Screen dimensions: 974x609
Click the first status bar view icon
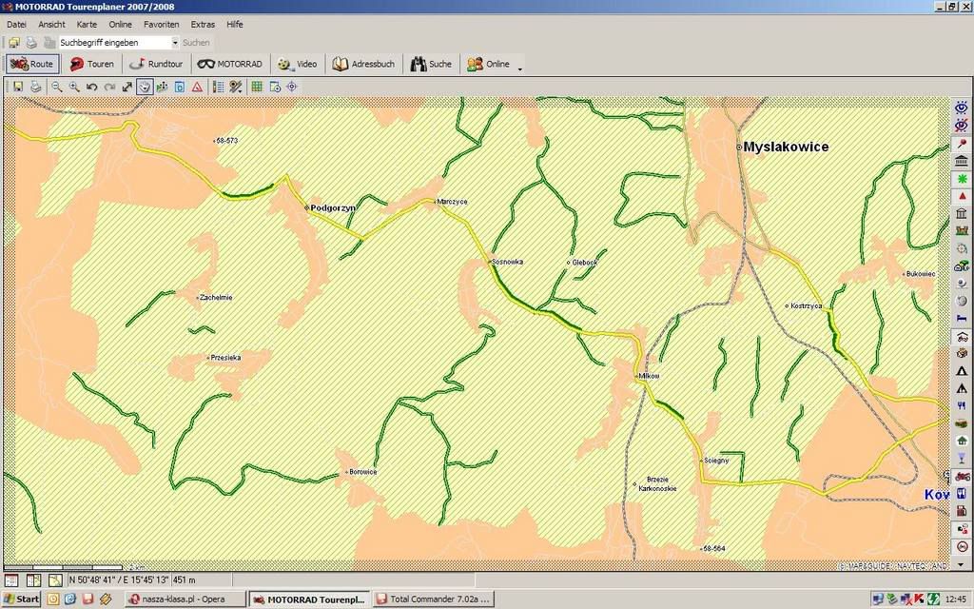[x=11, y=580]
